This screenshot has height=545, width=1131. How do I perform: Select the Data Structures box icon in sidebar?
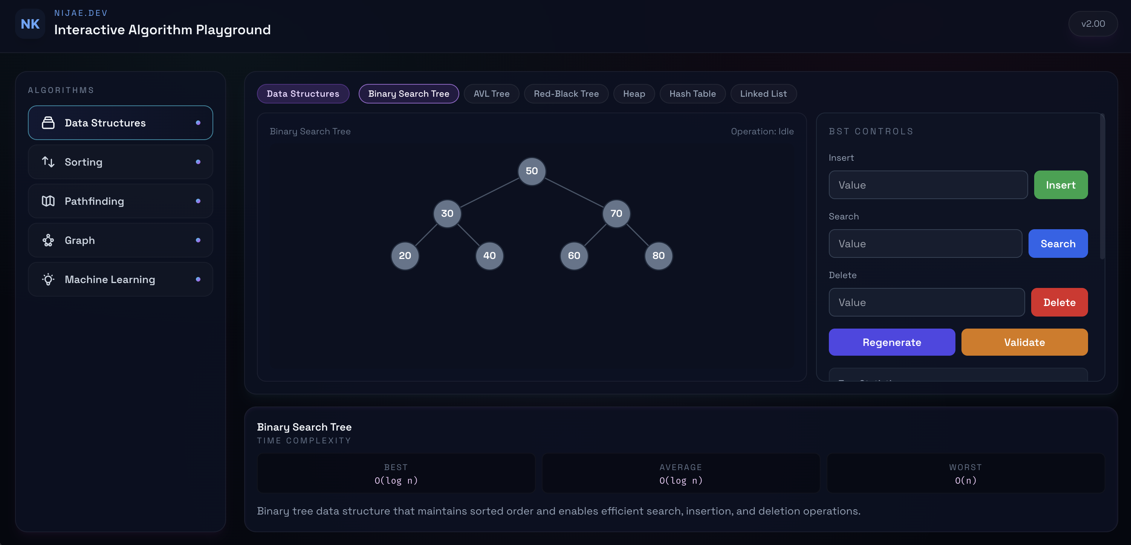click(48, 123)
